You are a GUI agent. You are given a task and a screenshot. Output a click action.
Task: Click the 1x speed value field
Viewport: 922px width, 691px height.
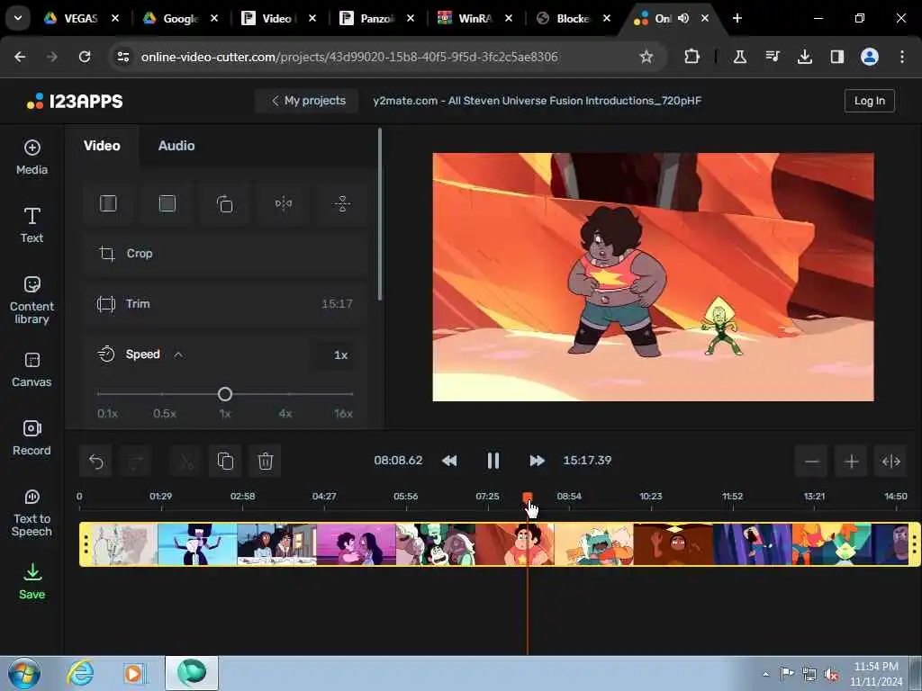(333, 354)
